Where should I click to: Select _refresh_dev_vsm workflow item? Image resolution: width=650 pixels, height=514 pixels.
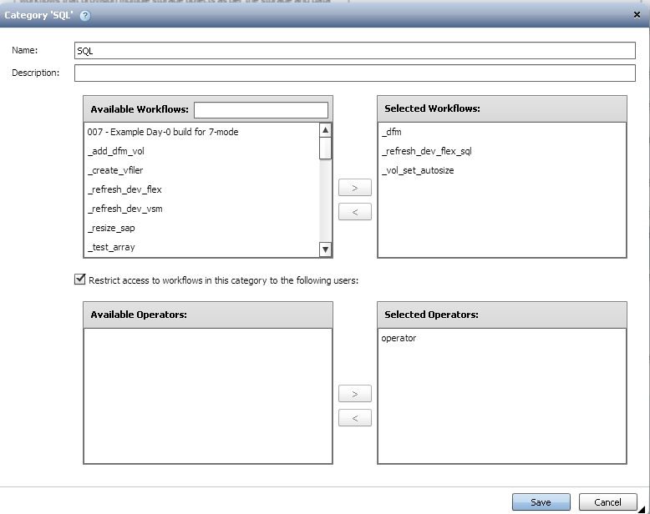(124, 209)
